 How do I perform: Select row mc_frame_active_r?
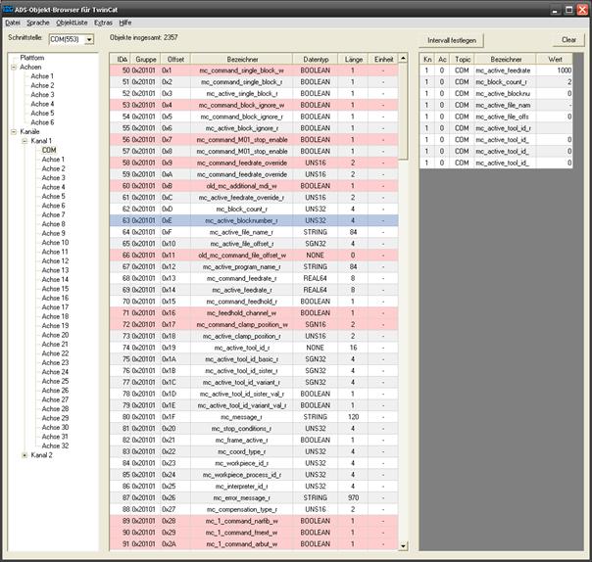click(x=254, y=441)
